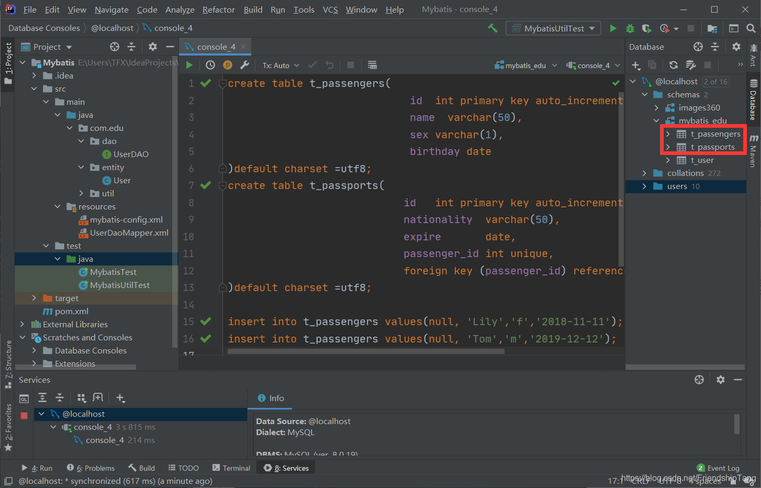The image size is (761, 488).
Task: Expand the images360 schema node
Action: pos(656,108)
